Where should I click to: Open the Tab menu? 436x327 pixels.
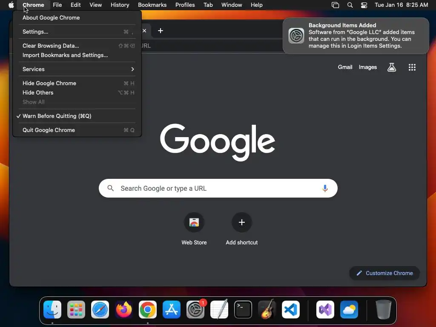tap(208, 5)
